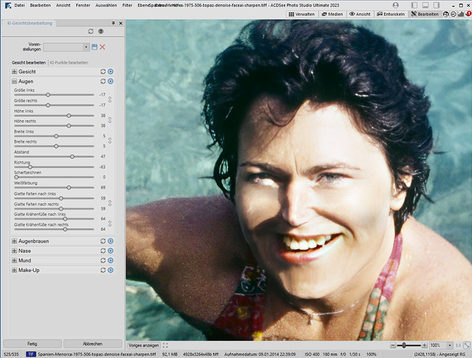Open the Voreinstellungen dropdown
Viewport: 472px width, 358px height.
86,47
